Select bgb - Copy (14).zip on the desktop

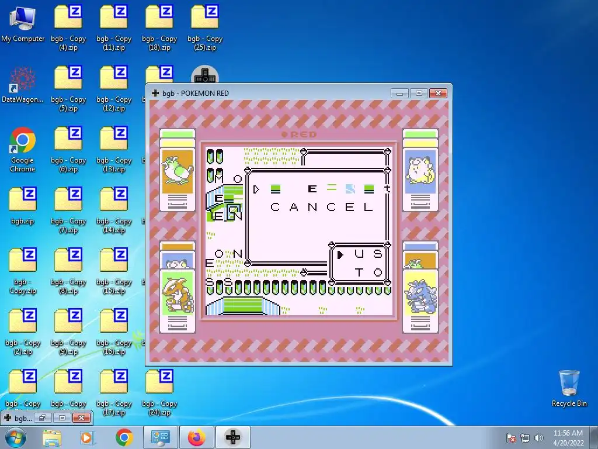click(x=114, y=210)
